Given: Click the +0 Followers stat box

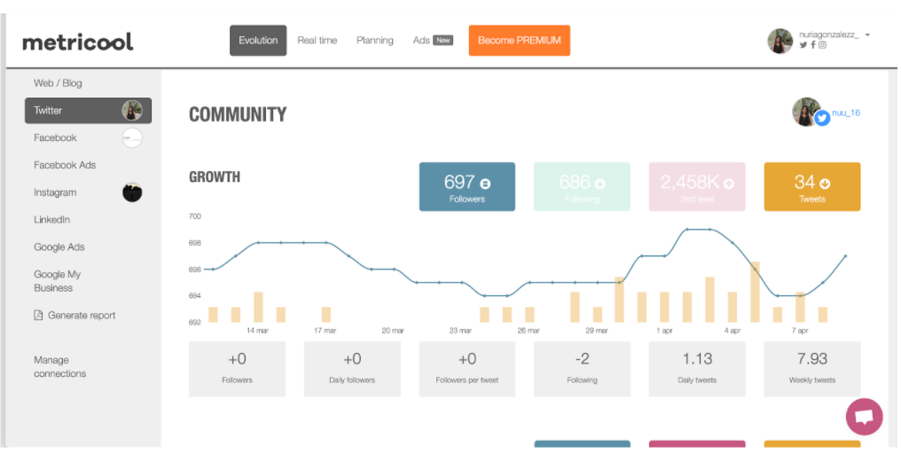Looking at the screenshot, I should pyautogui.click(x=238, y=369).
